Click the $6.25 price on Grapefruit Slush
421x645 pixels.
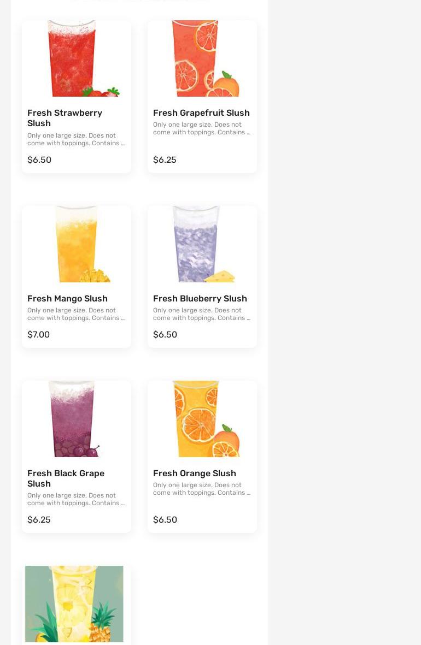pyautogui.click(x=165, y=159)
